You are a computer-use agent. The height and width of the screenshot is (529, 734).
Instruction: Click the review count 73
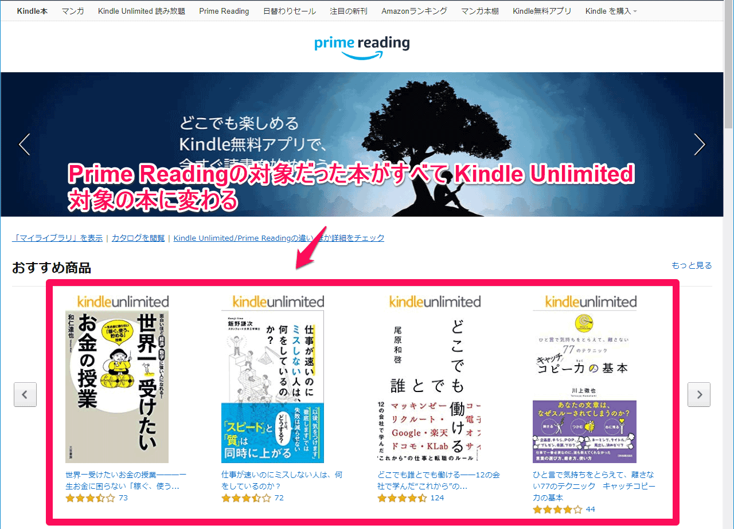coord(123,498)
